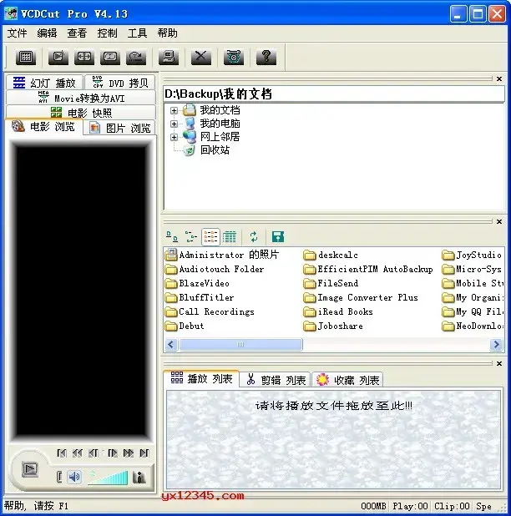The image size is (511, 516).
Task: Select the 电影 浏览 tab
Action: click(43, 127)
